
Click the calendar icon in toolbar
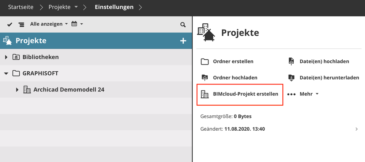click(x=74, y=24)
